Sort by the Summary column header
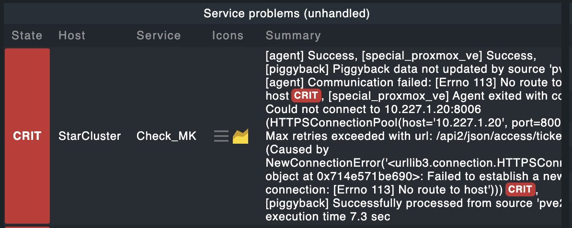Image resolution: width=572 pixels, height=228 pixels. (x=293, y=35)
